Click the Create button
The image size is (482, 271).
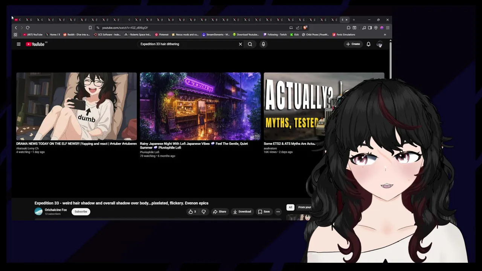[x=353, y=44]
